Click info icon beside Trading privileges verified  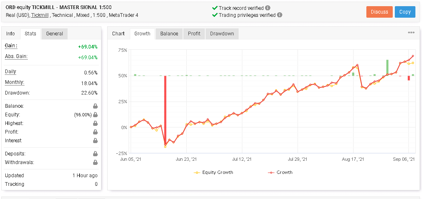tap(280, 15)
